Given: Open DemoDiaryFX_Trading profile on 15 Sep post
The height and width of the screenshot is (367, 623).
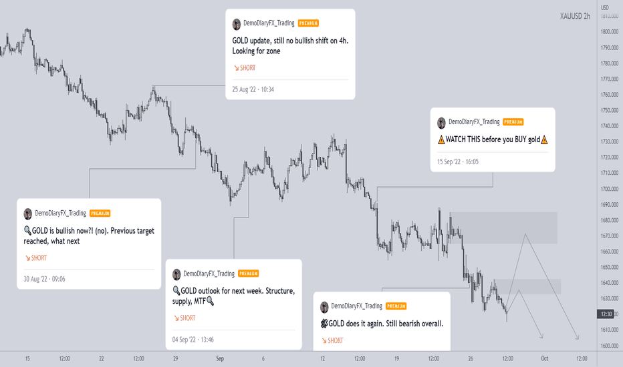Looking at the screenshot, I should pos(474,122).
